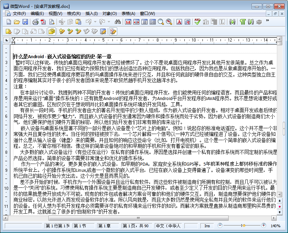Click the magnifier zoom tool
This screenshot has height=233, width=288.
pyautogui.click(x=161, y=22)
